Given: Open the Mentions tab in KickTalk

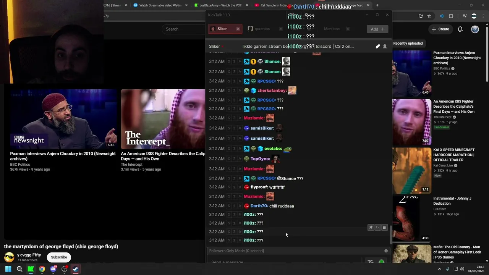Looking at the screenshot, I should tap(332, 29).
